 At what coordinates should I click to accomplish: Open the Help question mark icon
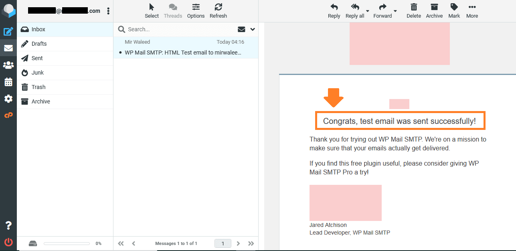[x=8, y=226]
